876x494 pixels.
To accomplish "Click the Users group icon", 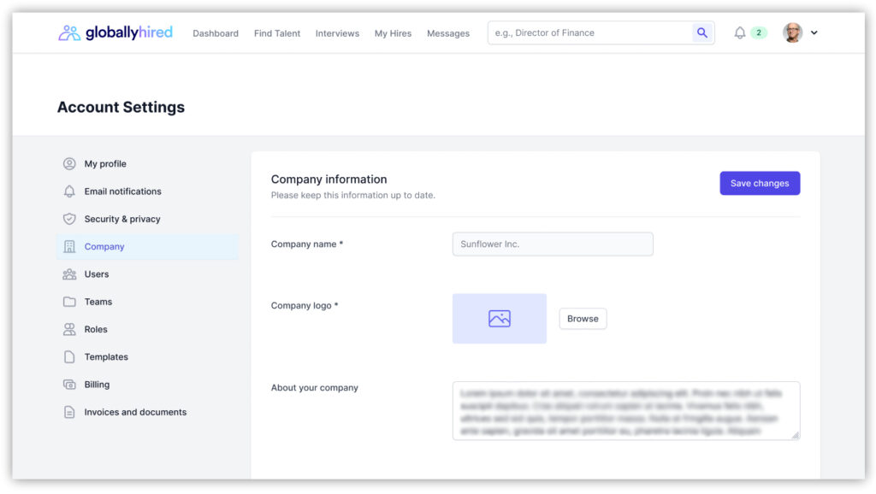I will pos(69,274).
